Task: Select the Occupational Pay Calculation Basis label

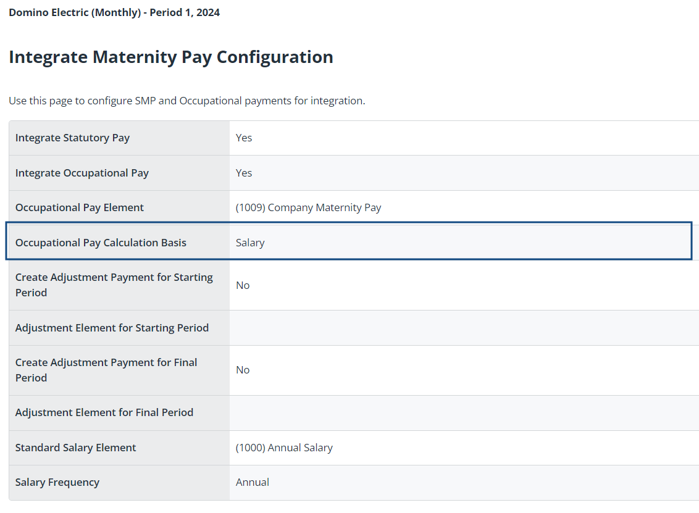Action: [101, 243]
